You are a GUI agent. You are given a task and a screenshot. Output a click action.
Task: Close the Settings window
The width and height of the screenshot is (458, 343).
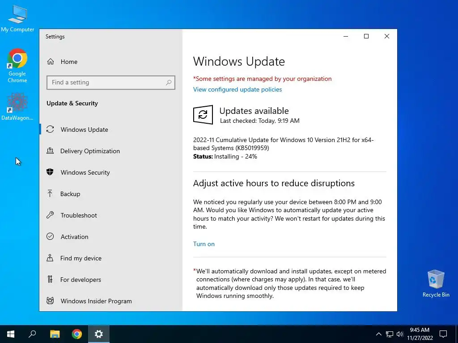pos(387,36)
